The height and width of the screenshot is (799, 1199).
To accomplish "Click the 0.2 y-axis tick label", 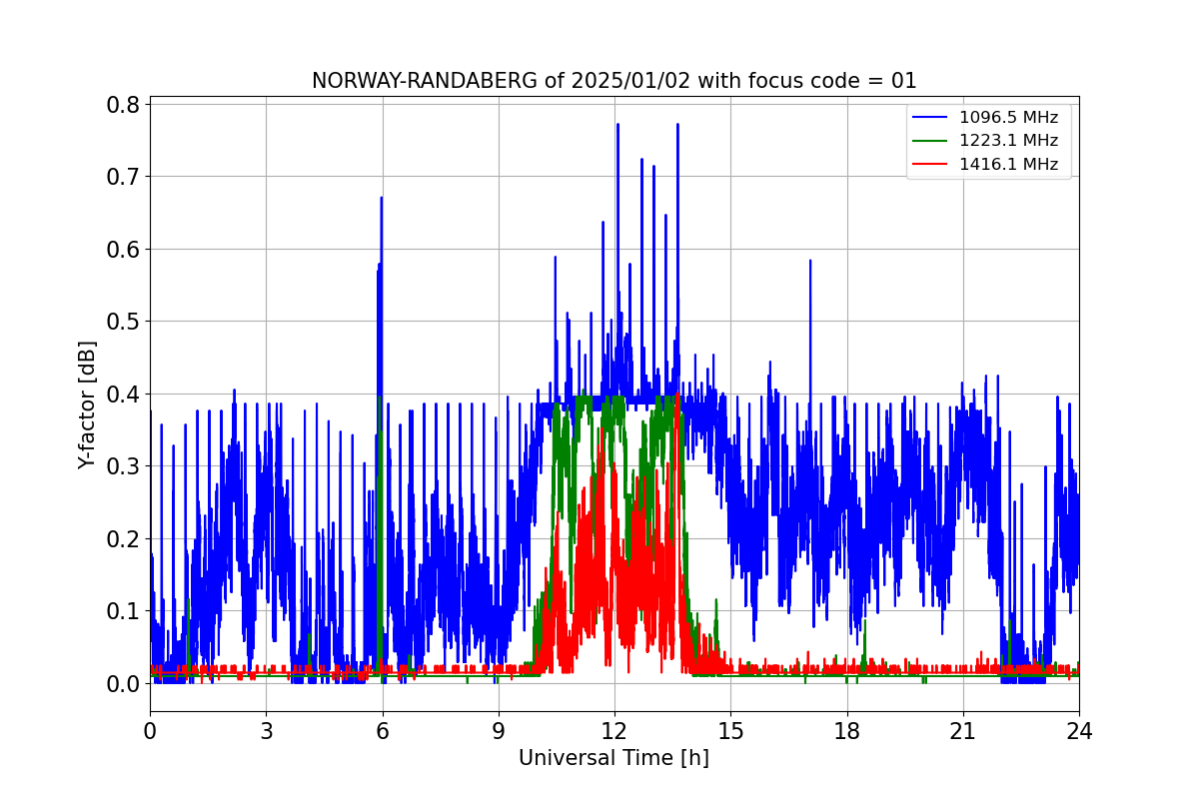I will pyautogui.click(x=123, y=538).
